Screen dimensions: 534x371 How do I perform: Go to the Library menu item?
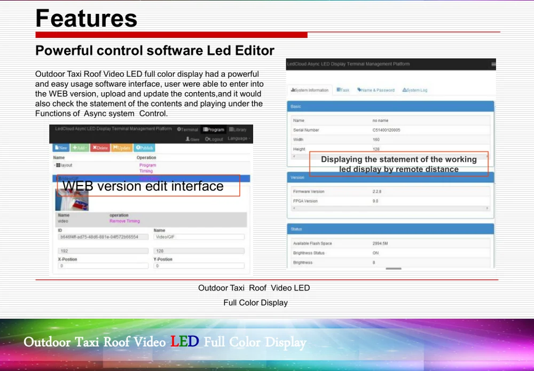click(x=238, y=130)
